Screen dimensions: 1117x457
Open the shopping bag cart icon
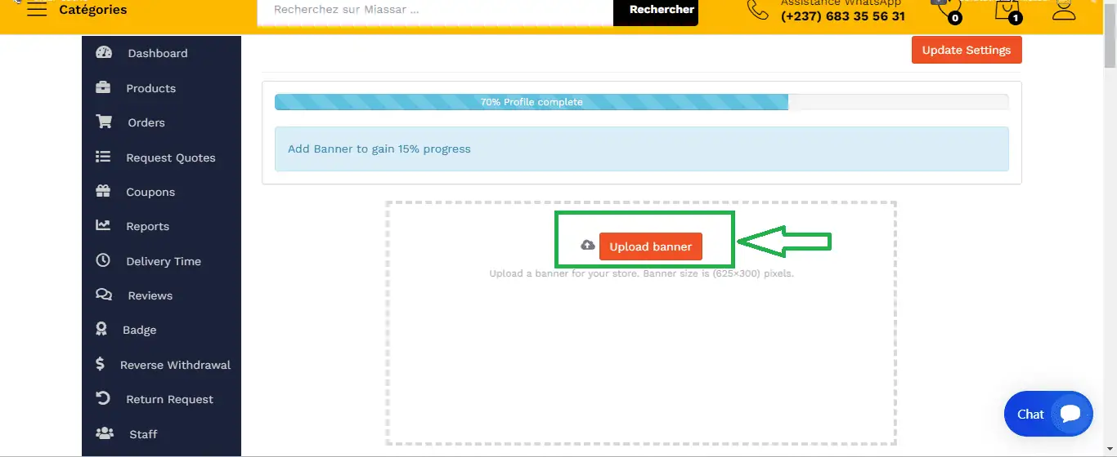(1006, 11)
